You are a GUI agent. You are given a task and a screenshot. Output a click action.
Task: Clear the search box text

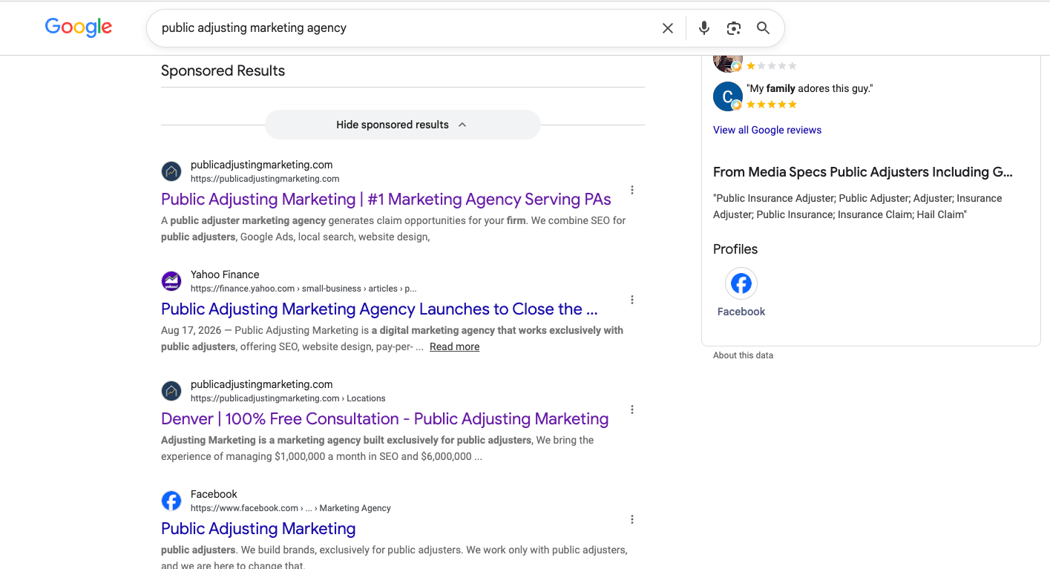(x=668, y=28)
